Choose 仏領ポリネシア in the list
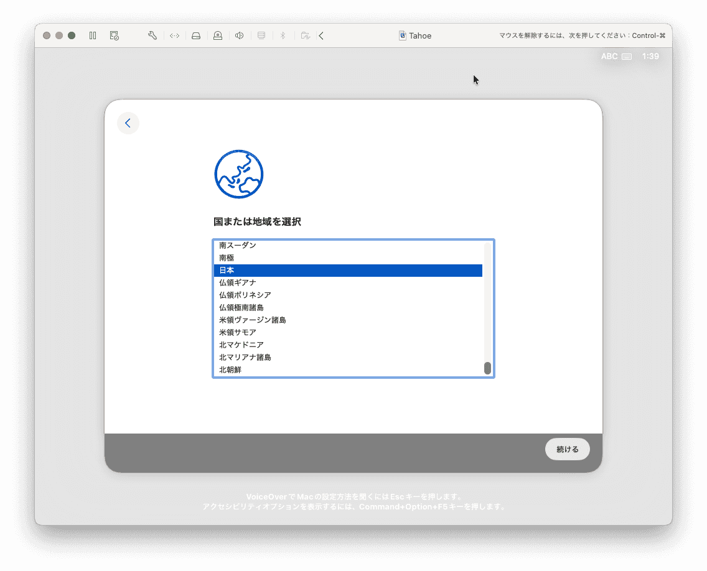Screen dimensions: 707x571 (347, 295)
